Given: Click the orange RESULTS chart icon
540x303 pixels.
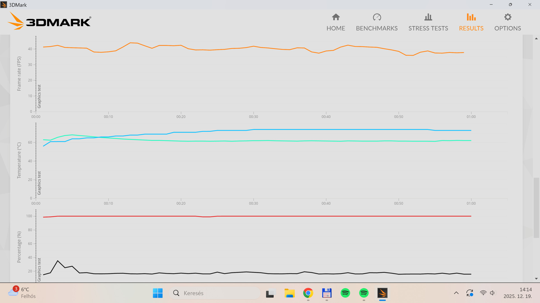Looking at the screenshot, I should [471, 17].
